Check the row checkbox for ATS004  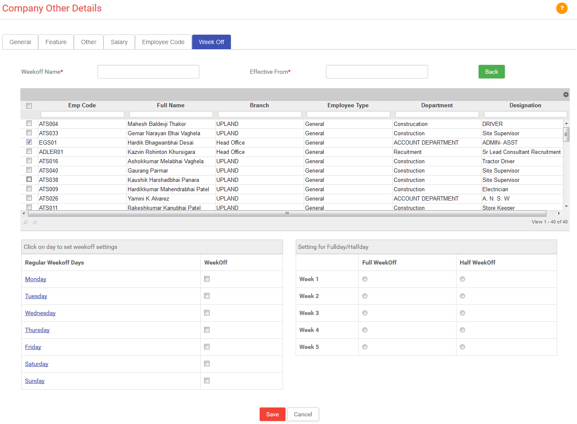pos(29,123)
